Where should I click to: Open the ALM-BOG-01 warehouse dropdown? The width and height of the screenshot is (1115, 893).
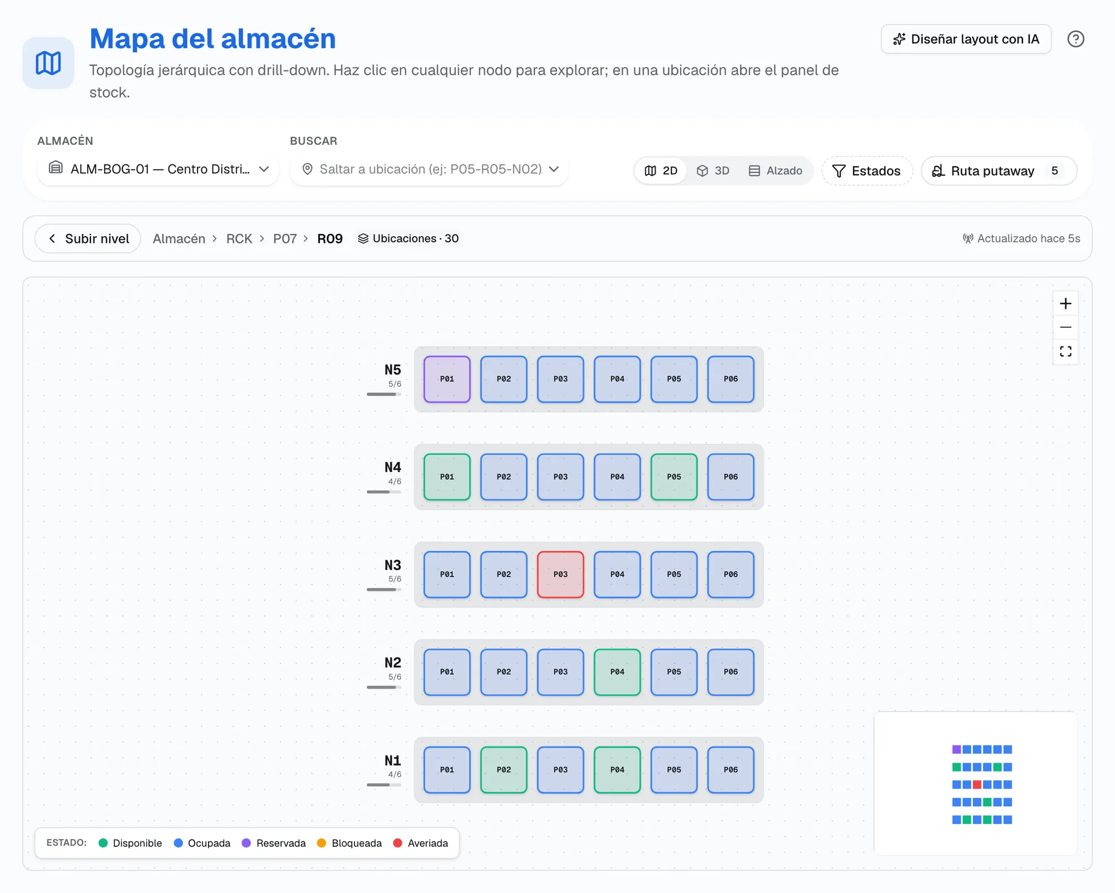158,169
